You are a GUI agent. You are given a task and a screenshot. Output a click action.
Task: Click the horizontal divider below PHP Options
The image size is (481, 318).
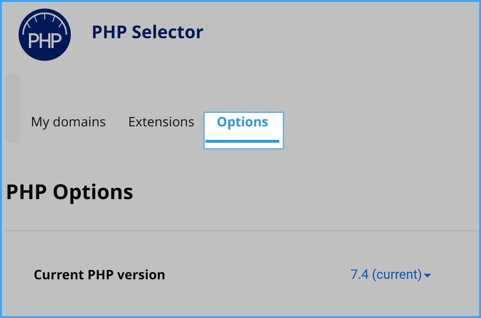tap(242, 230)
